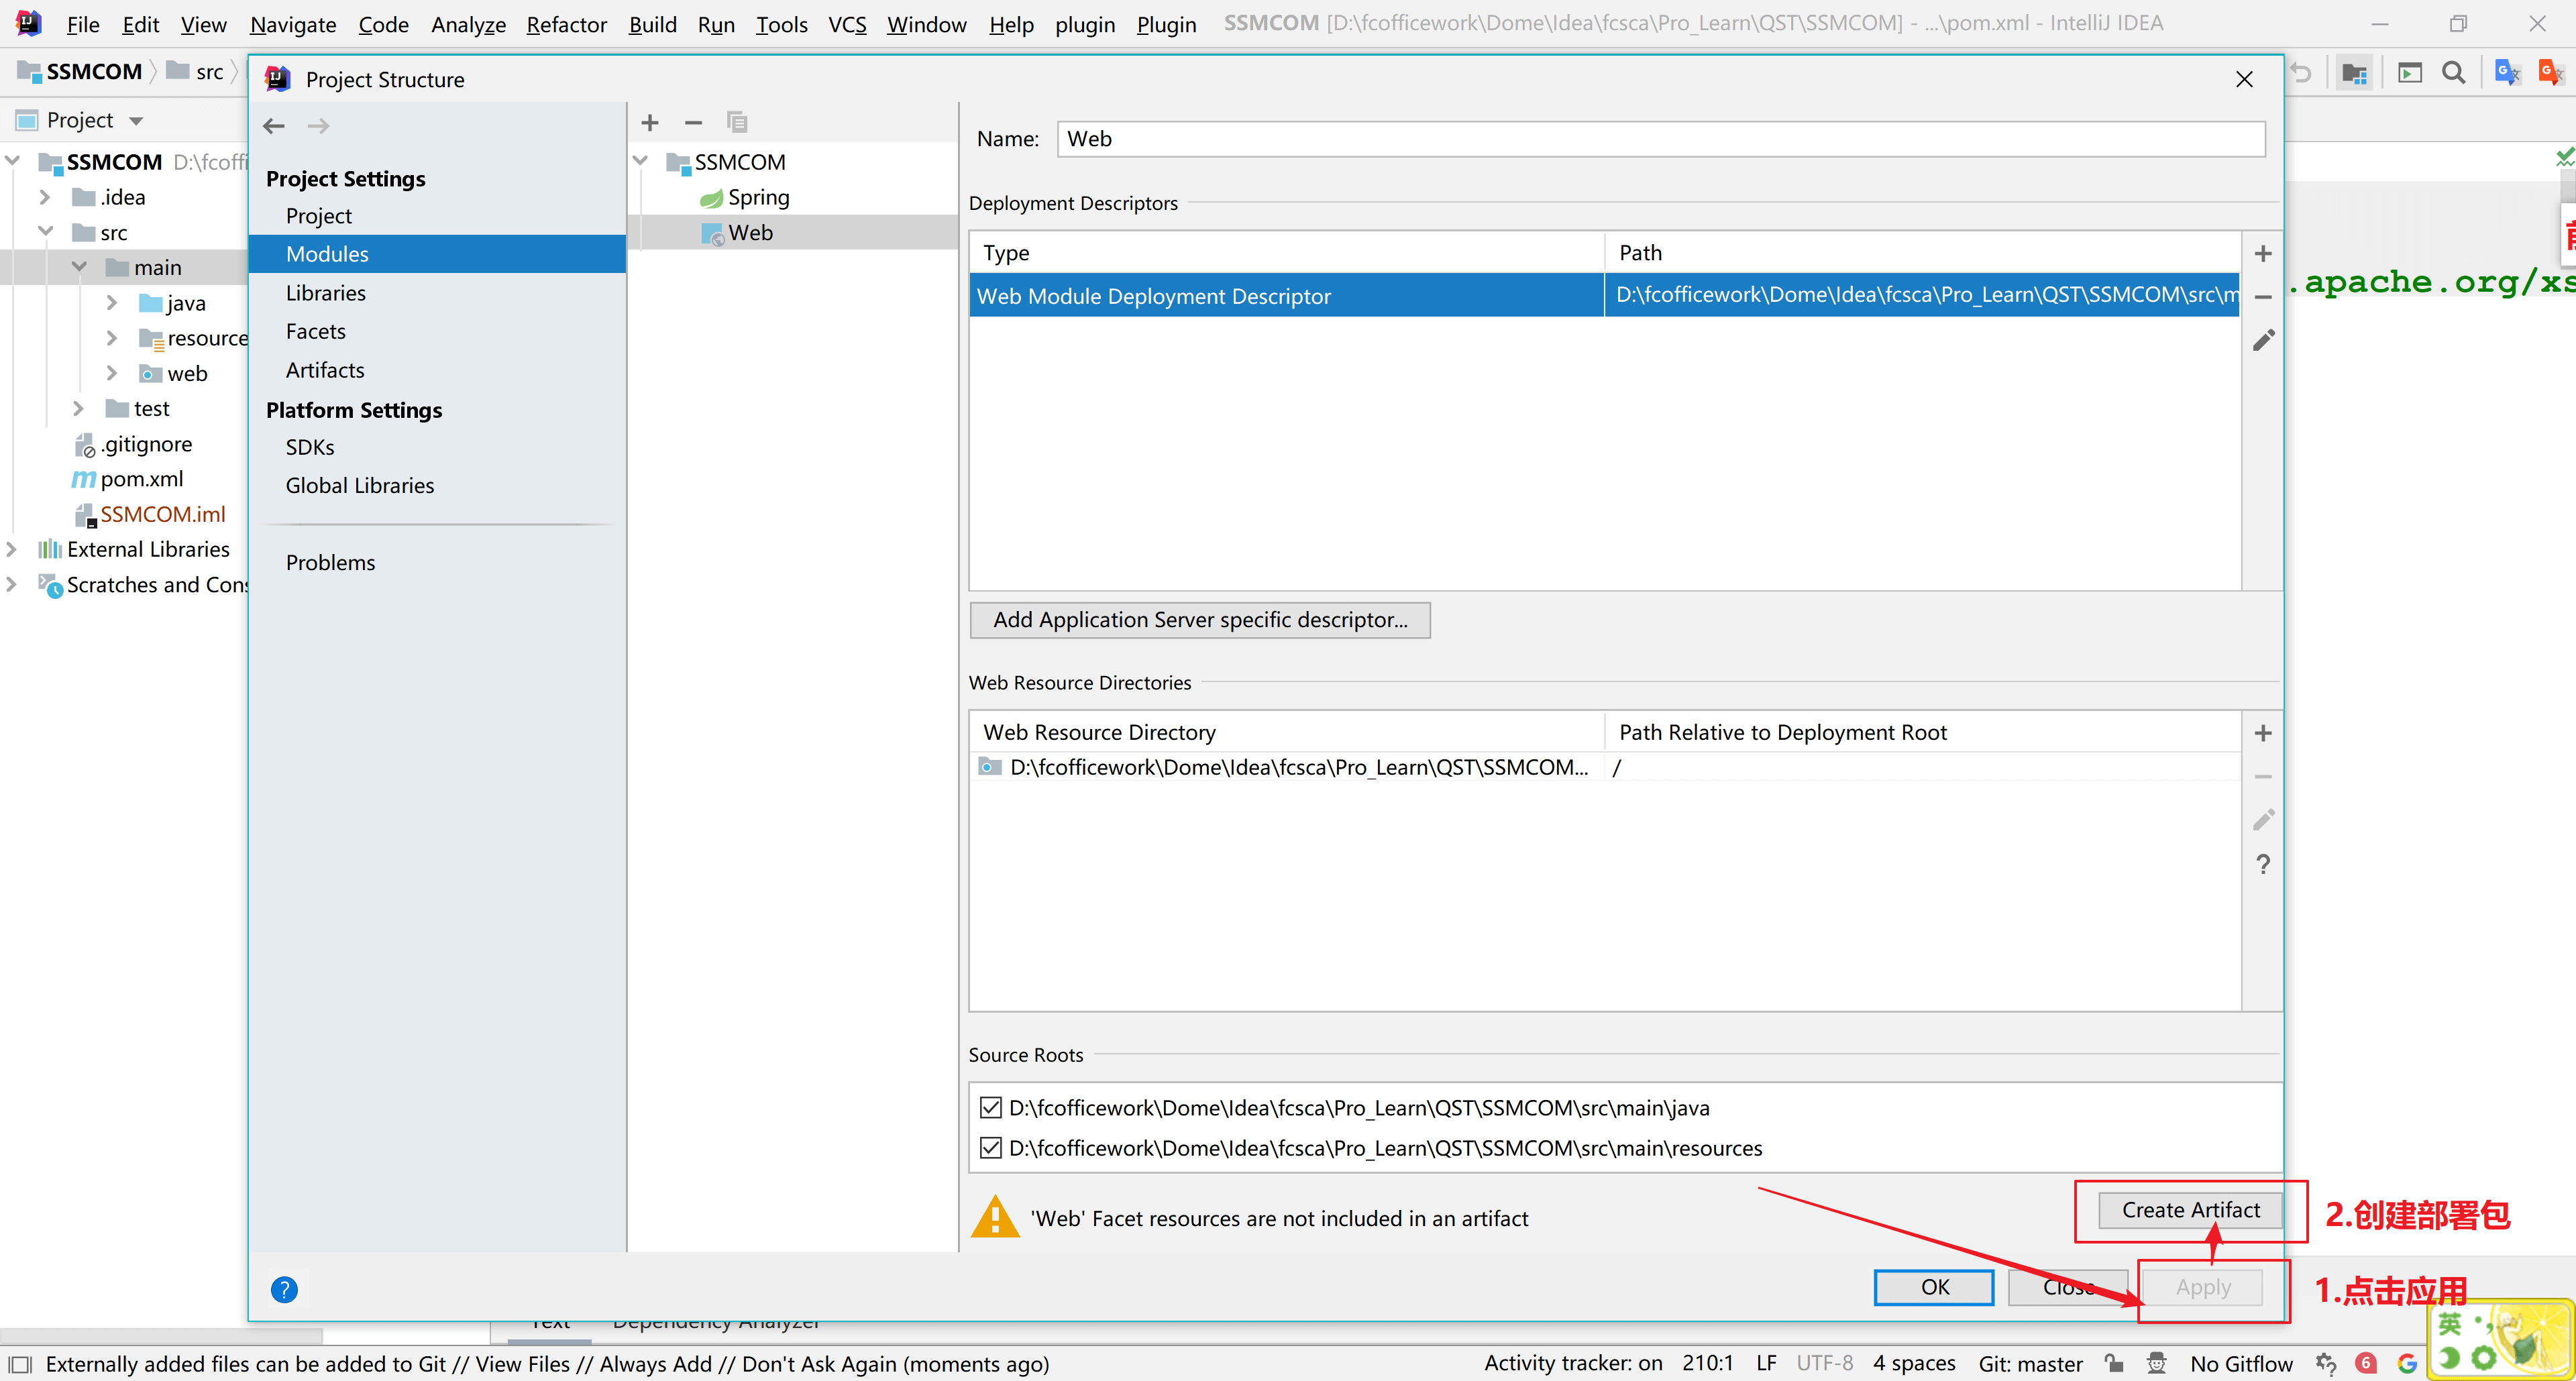Screen dimensions: 2576x1381
Task: Uncheck the src\main\java source root
Action: [990, 1108]
